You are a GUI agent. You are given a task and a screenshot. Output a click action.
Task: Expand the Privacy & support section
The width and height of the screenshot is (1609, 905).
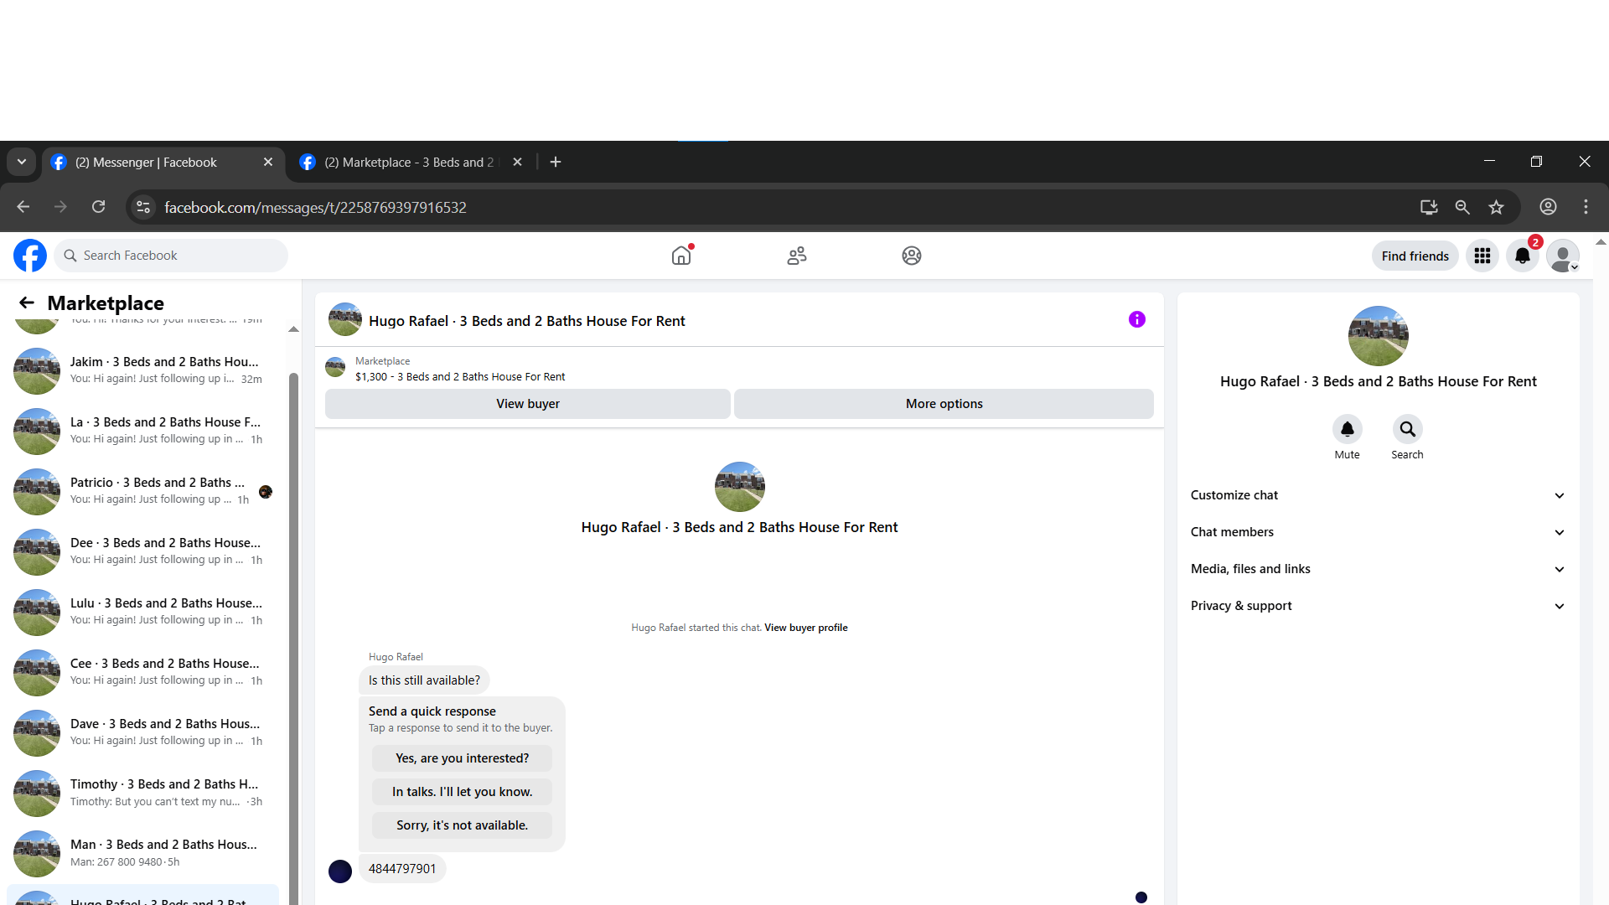click(1379, 606)
